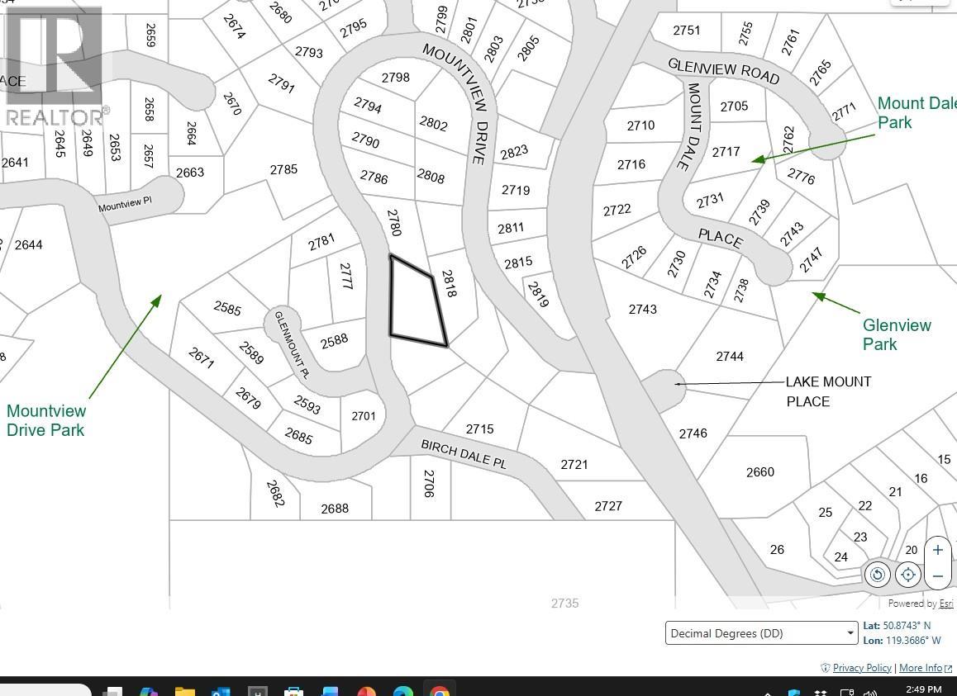Click the BIRCH DALE PL street label
This screenshot has height=696, width=957.
(x=464, y=454)
